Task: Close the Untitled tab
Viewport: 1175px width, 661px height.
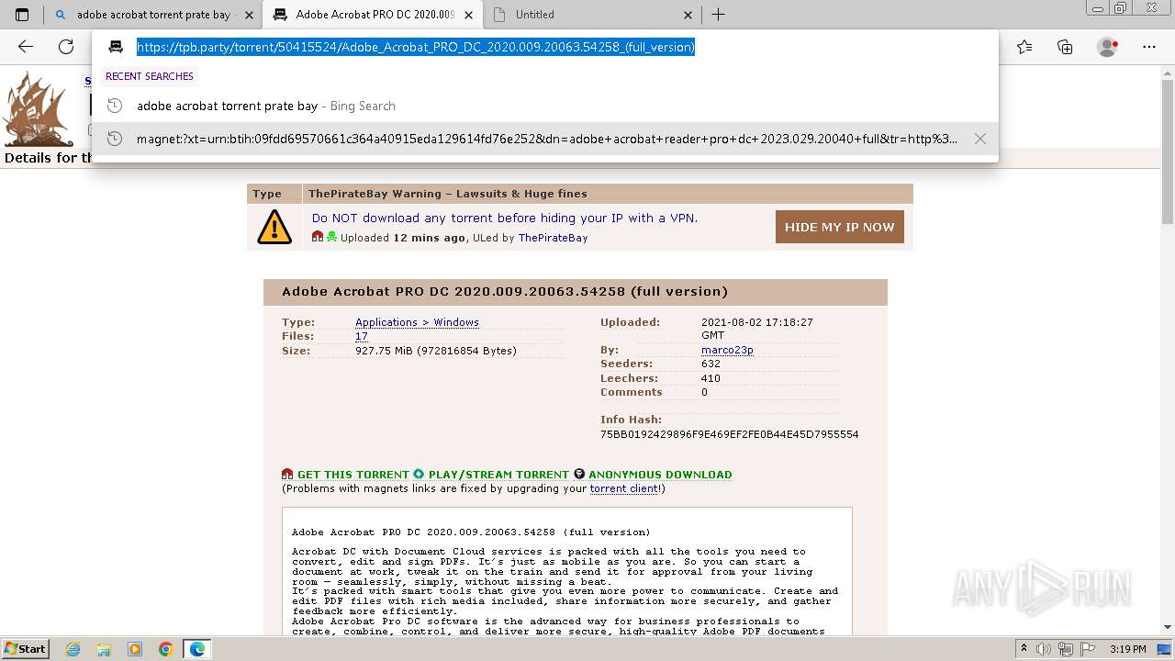Action: (688, 15)
